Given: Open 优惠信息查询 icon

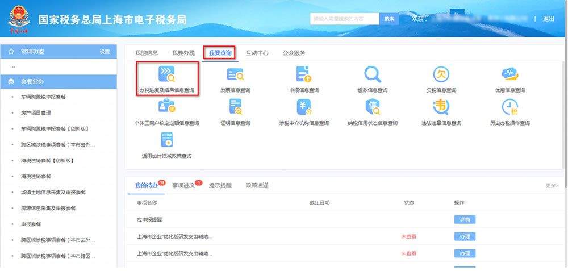Looking at the screenshot, I should tap(509, 74).
